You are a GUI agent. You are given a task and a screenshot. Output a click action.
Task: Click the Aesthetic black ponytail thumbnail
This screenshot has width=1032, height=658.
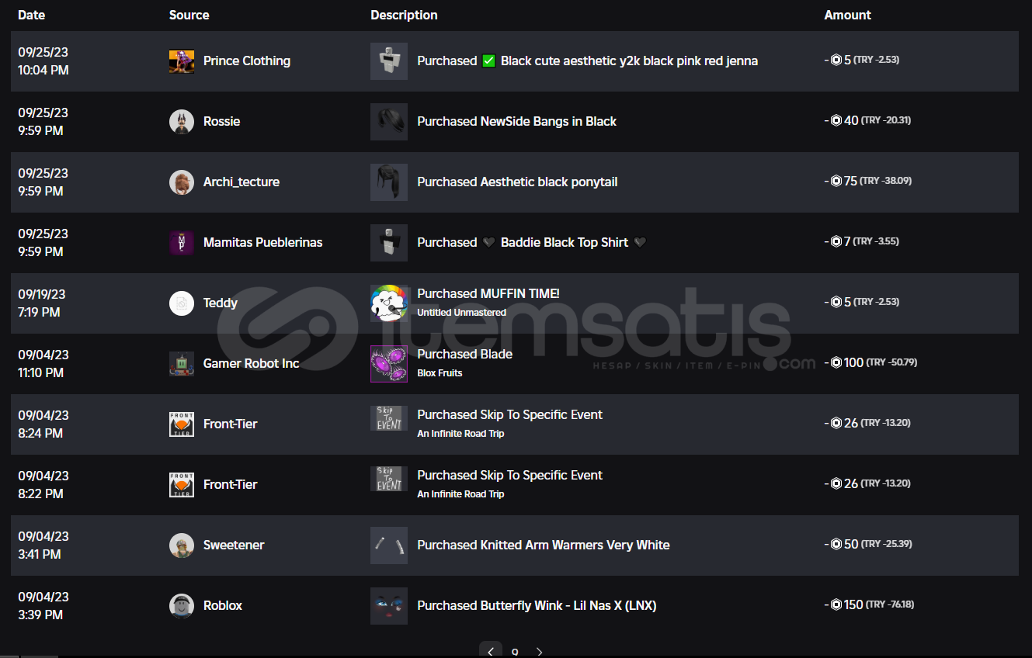point(389,182)
